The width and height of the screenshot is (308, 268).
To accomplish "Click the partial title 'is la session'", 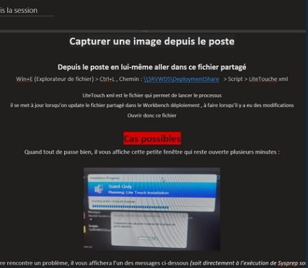I will [x=19, y=10].
